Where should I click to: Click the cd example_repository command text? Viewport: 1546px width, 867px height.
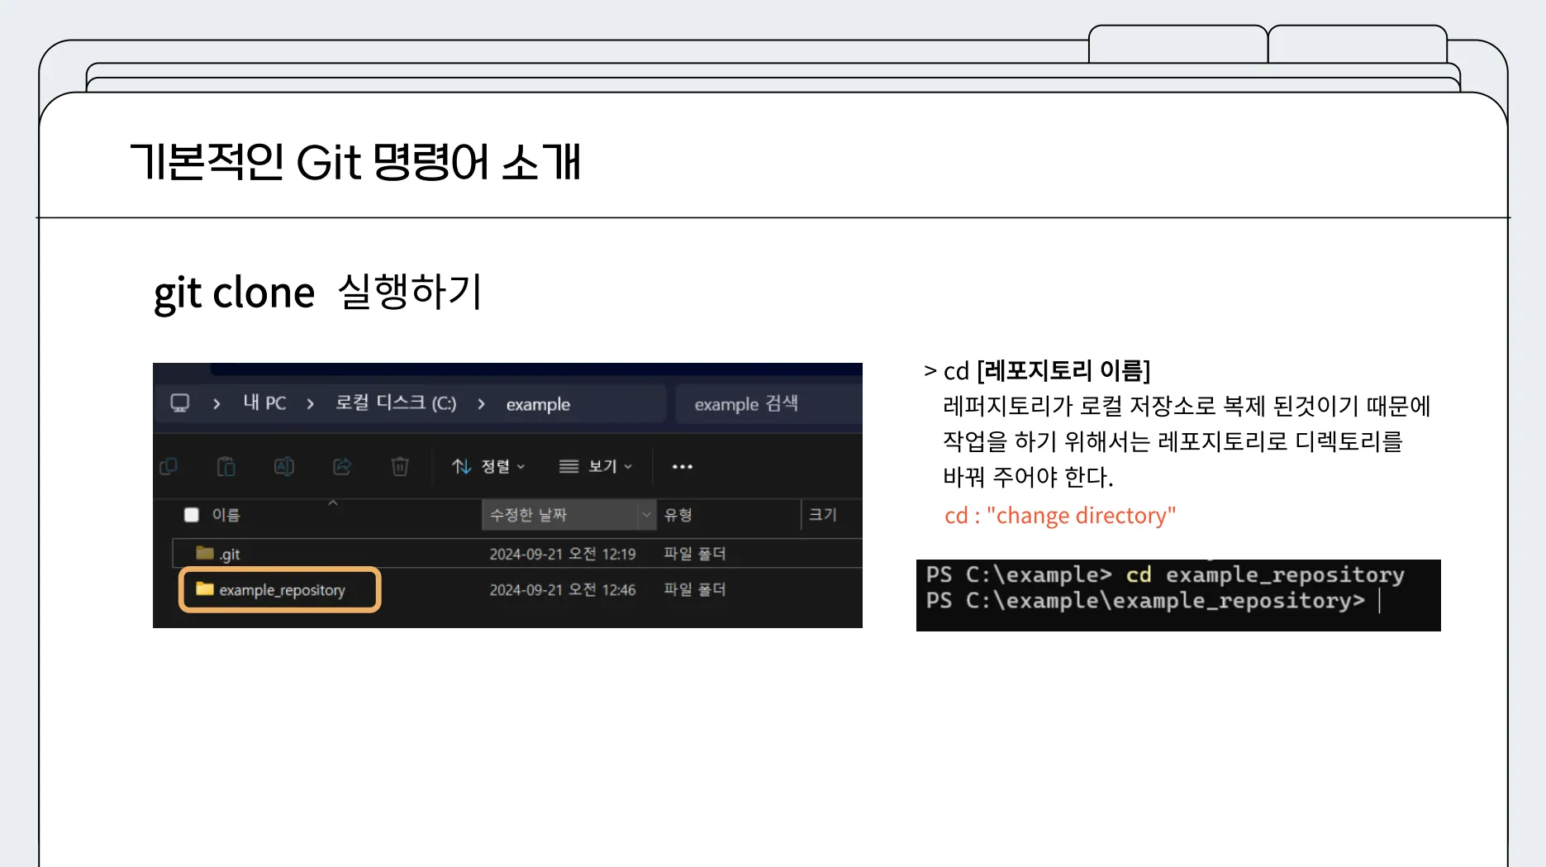click(1265, 574)
